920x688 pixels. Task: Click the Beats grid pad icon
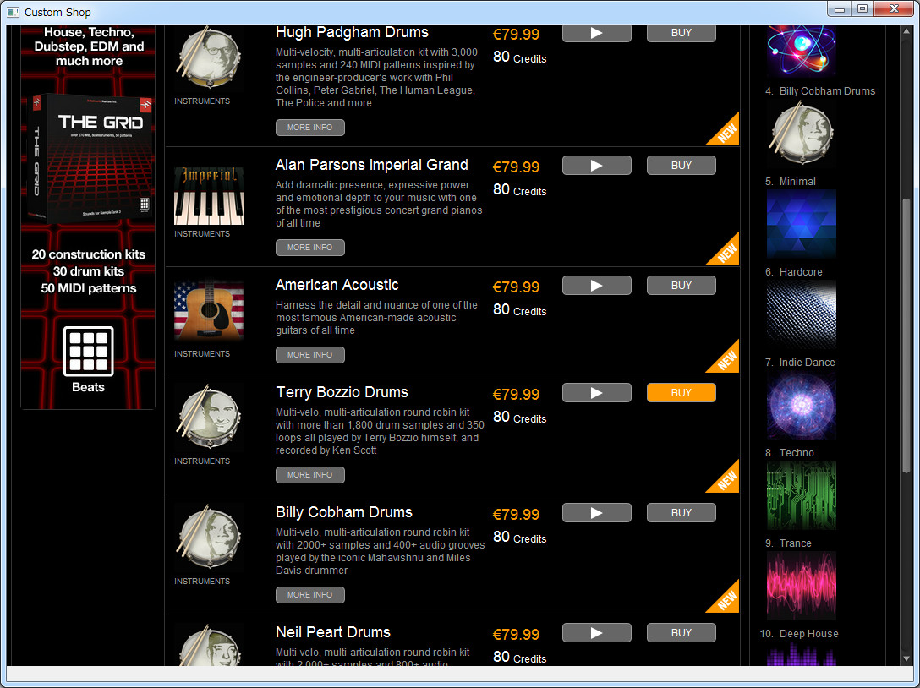pyautogui.click(x=88, y=352)
